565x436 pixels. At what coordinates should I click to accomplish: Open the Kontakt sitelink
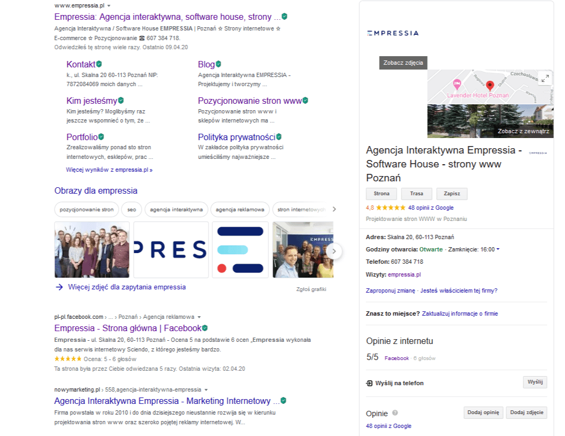[81, 64]
